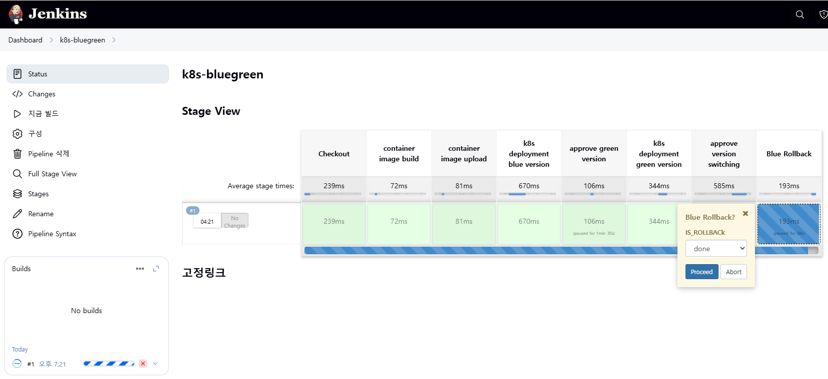This screenshot has width=828, height=379.
Task: Click the Average stage times label
Action: (x=261, y=186)
